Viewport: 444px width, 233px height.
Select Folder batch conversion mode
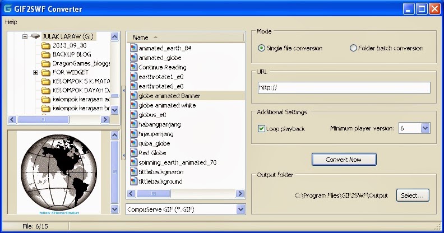click(x=353, y=48)
